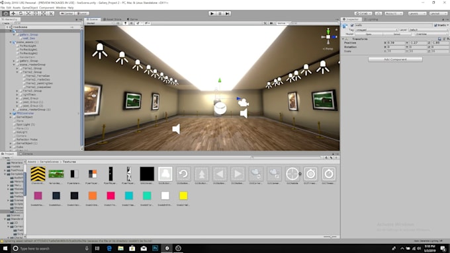Open the GameObject menu
Image resolution: width=450 pixels, height=253 pixels.
30,7
